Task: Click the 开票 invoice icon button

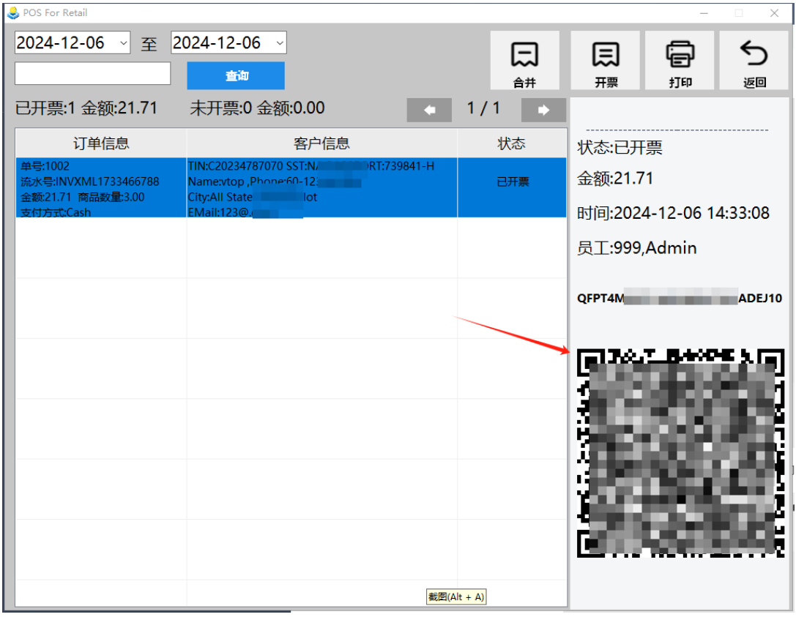Action: pyautogui.click(x=605, y=60)
